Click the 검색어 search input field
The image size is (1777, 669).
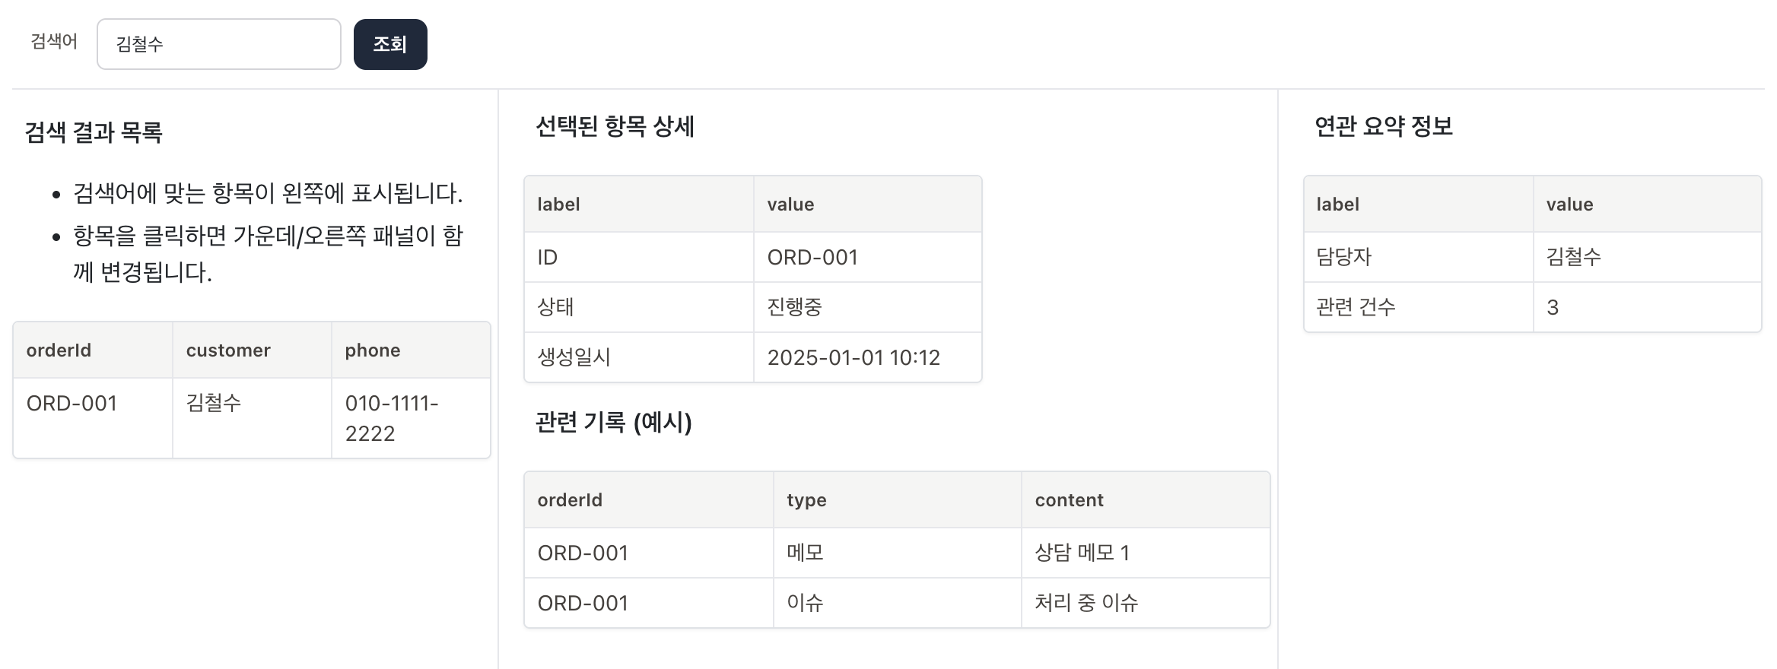click(x=218, y=43)
